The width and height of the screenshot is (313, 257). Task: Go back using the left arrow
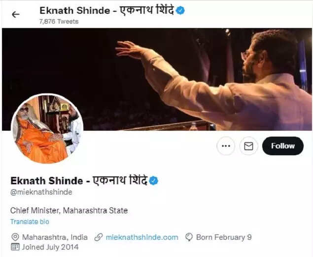pyautogui.click(x=16, y=14)
